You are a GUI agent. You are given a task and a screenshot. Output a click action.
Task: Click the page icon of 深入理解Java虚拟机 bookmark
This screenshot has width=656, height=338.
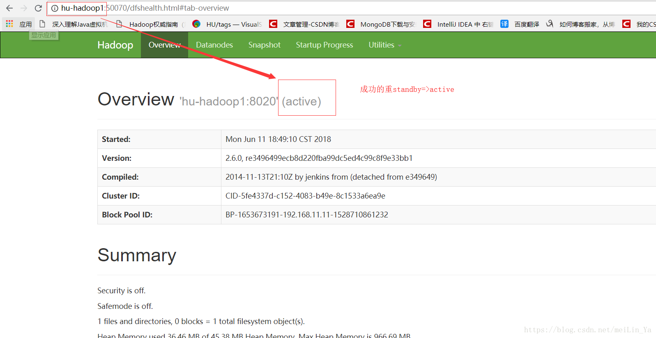(x=42, y=24)
